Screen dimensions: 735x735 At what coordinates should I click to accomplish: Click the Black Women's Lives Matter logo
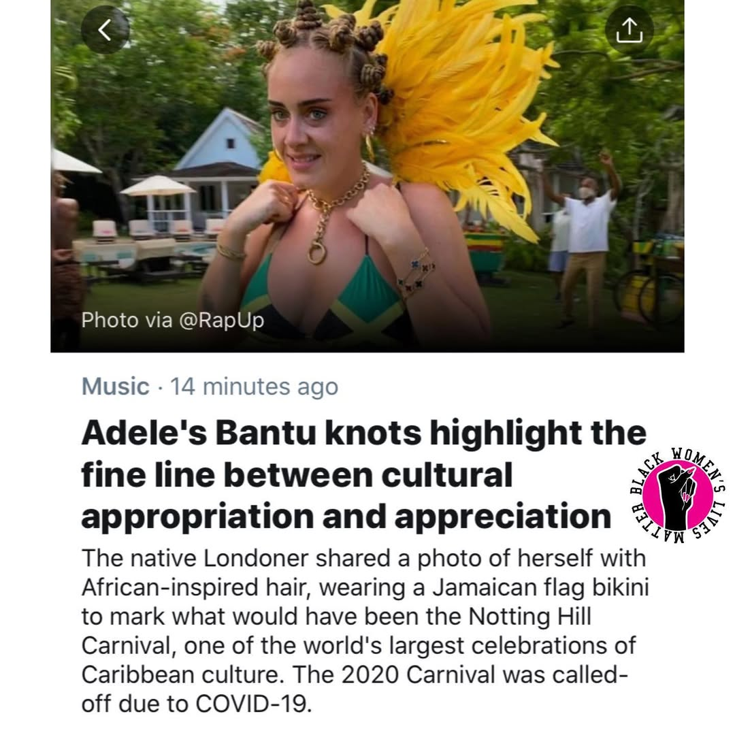(679, 496)
